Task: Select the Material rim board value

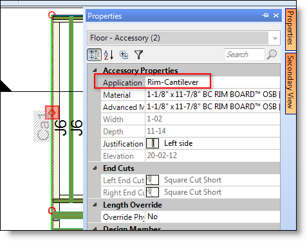Action: [212, 94]
